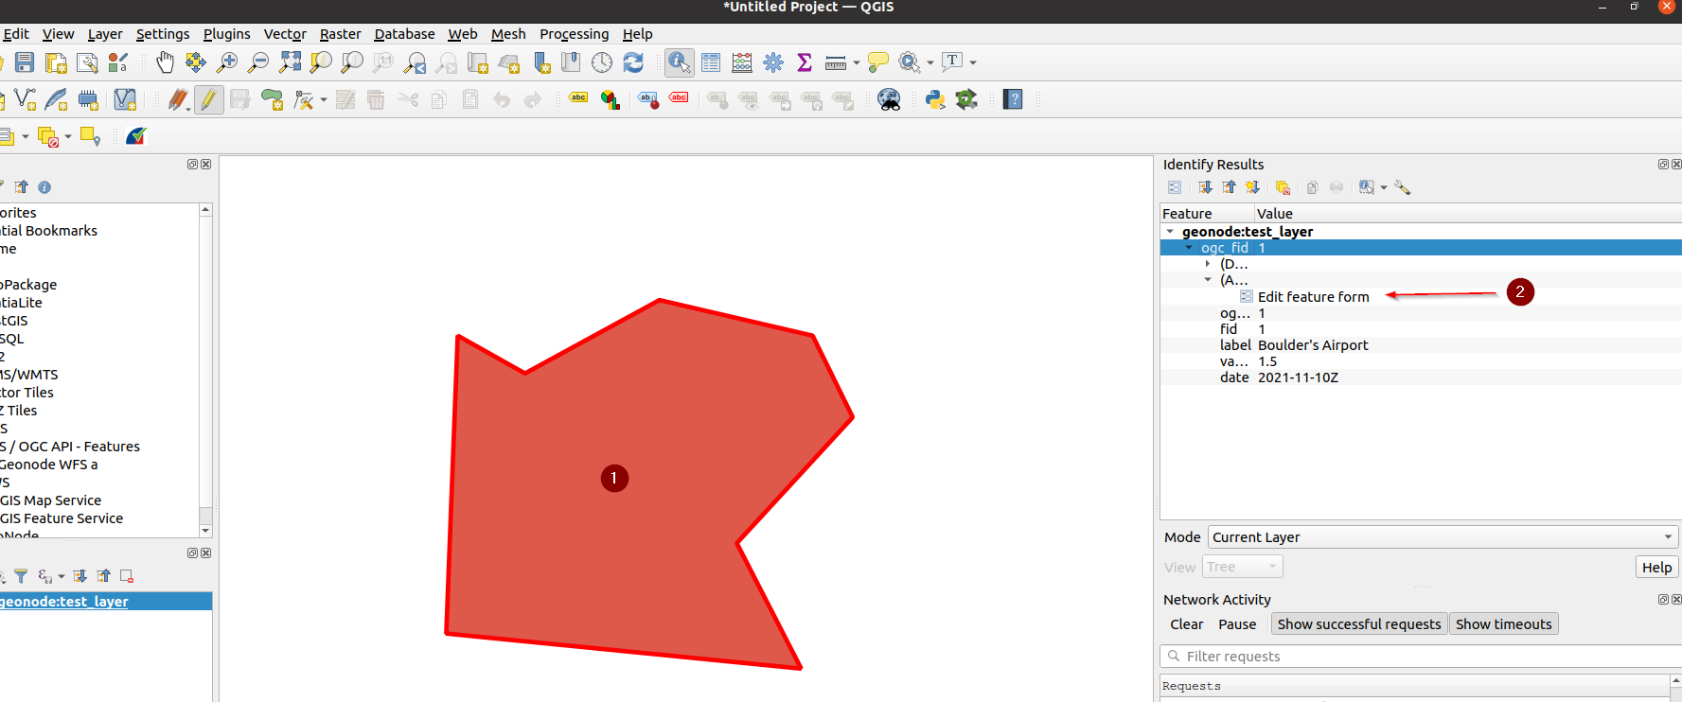Click the Zoom Full extent icon
Viewport: 1682px width, 702px height.
(290, 62)
